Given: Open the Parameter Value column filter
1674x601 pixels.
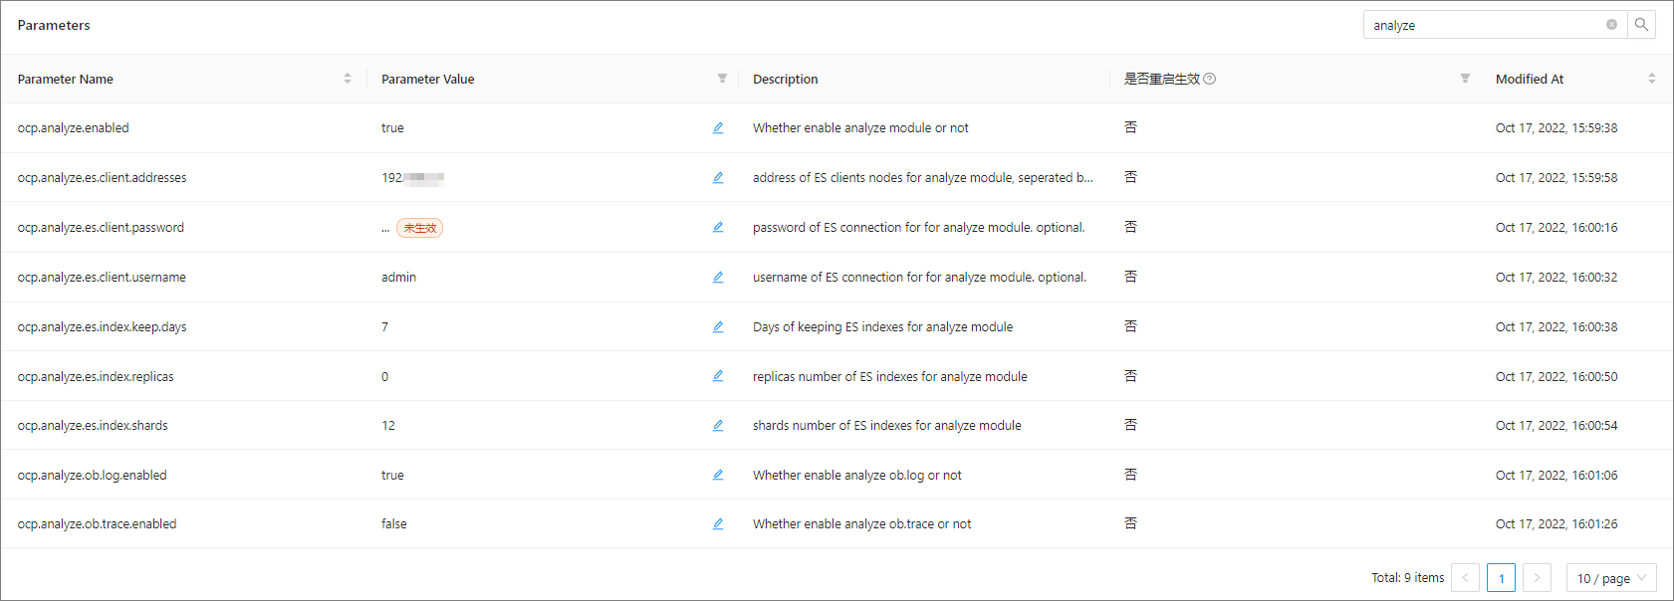Looking at the screenshot, I should pyautogui.click(x=722, y=79).
